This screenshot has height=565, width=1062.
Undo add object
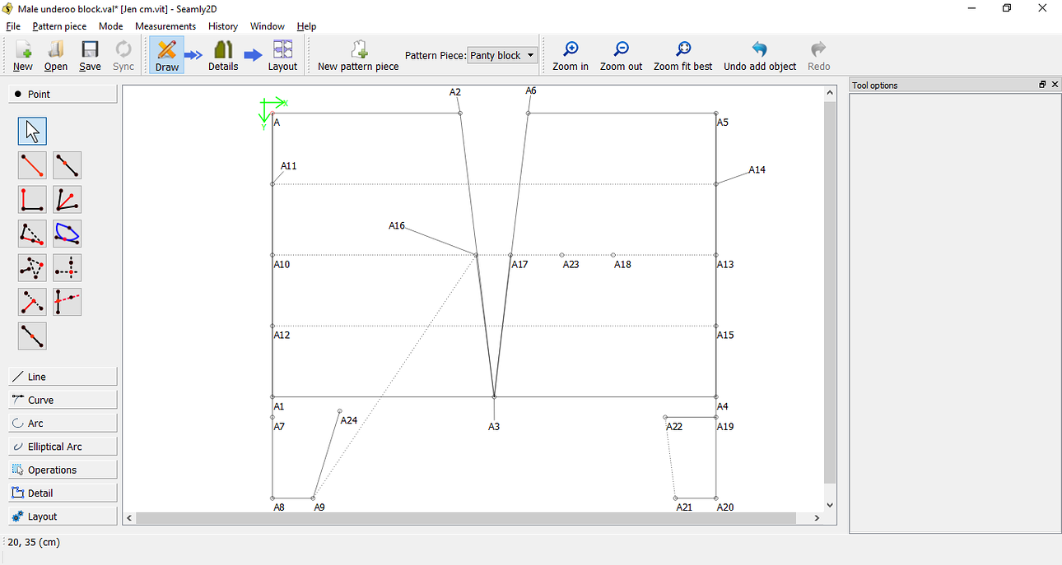759,55
